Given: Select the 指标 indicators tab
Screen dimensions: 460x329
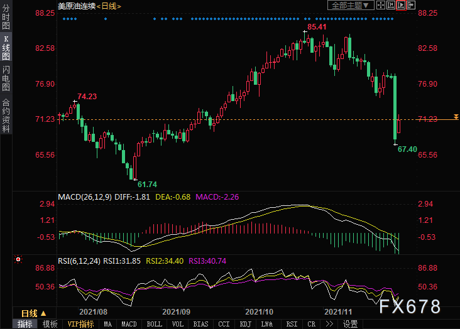Looking at the screenshot, I should click(25, 324).
